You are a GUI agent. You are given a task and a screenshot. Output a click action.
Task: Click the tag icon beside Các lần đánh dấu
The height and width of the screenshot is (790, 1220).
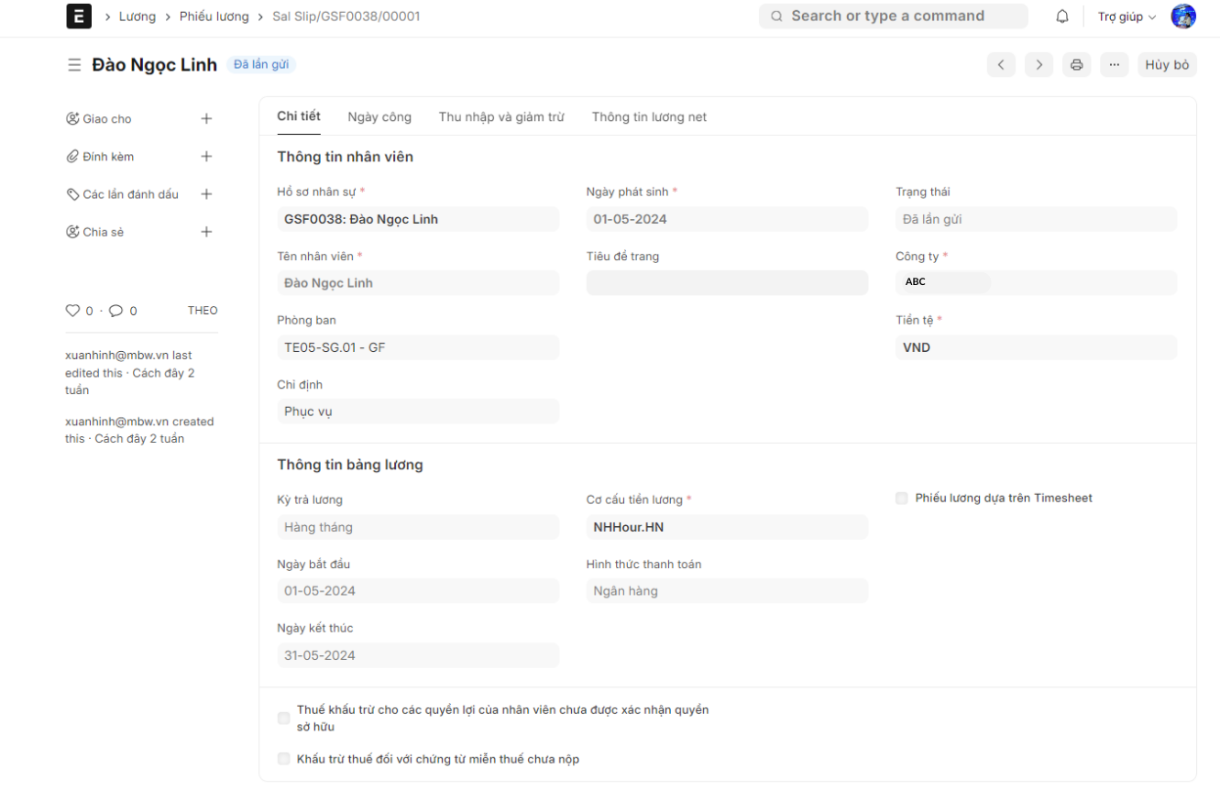(x=72, y=194)
